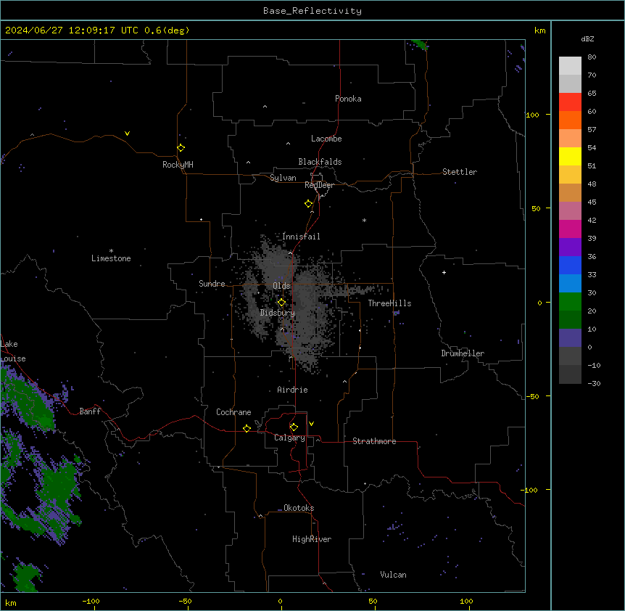Viewport: 625px width, 611px height.
Task: Click the yellow station marker above RockyMH
Action: click(x=181, y=147)
